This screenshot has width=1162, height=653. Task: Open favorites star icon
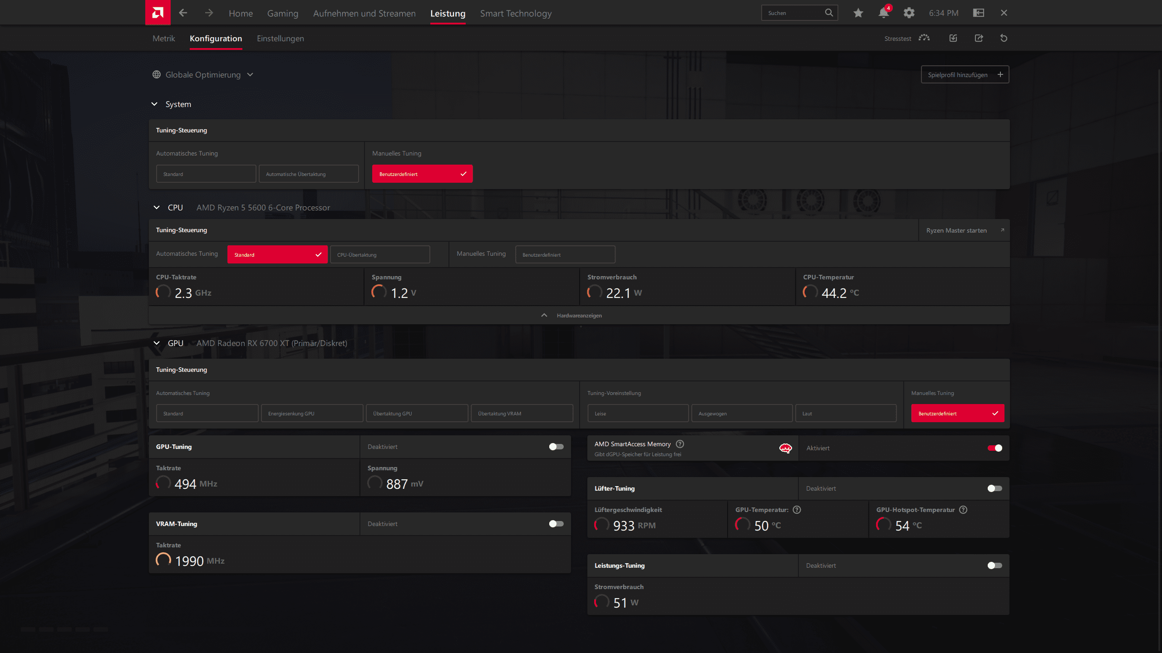point(858,13)
